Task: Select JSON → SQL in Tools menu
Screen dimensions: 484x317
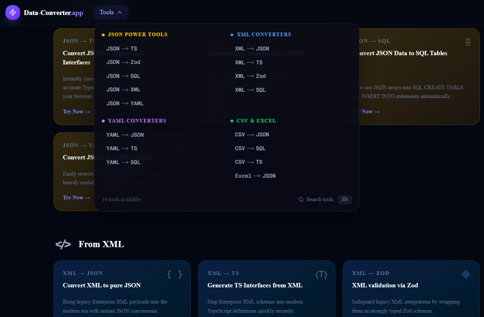Action: [123, 76]
